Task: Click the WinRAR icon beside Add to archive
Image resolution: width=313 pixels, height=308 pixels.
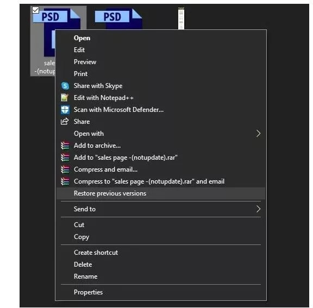Action: pos(65,146)
